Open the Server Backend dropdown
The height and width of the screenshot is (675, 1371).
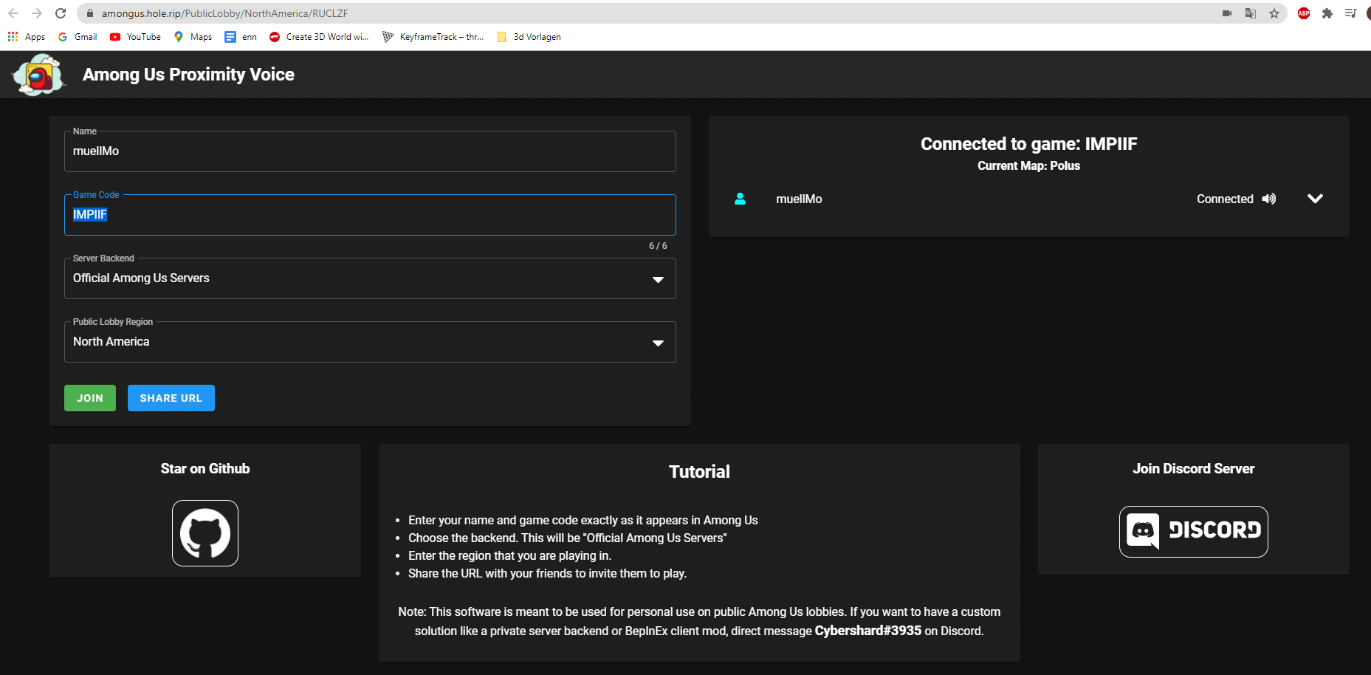click(370, 278)
